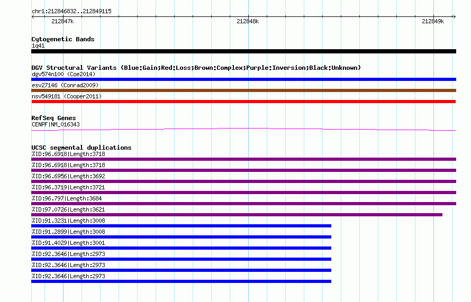Viewport: 471px width, 302px height.
Task: Click the %ID:96.3719|Length:3721 label
Action: 68,187
